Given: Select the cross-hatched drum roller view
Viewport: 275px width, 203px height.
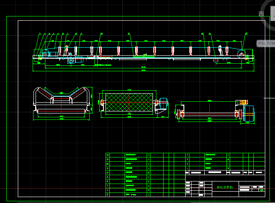Looking at the screenshot, I should click(129, 103).
